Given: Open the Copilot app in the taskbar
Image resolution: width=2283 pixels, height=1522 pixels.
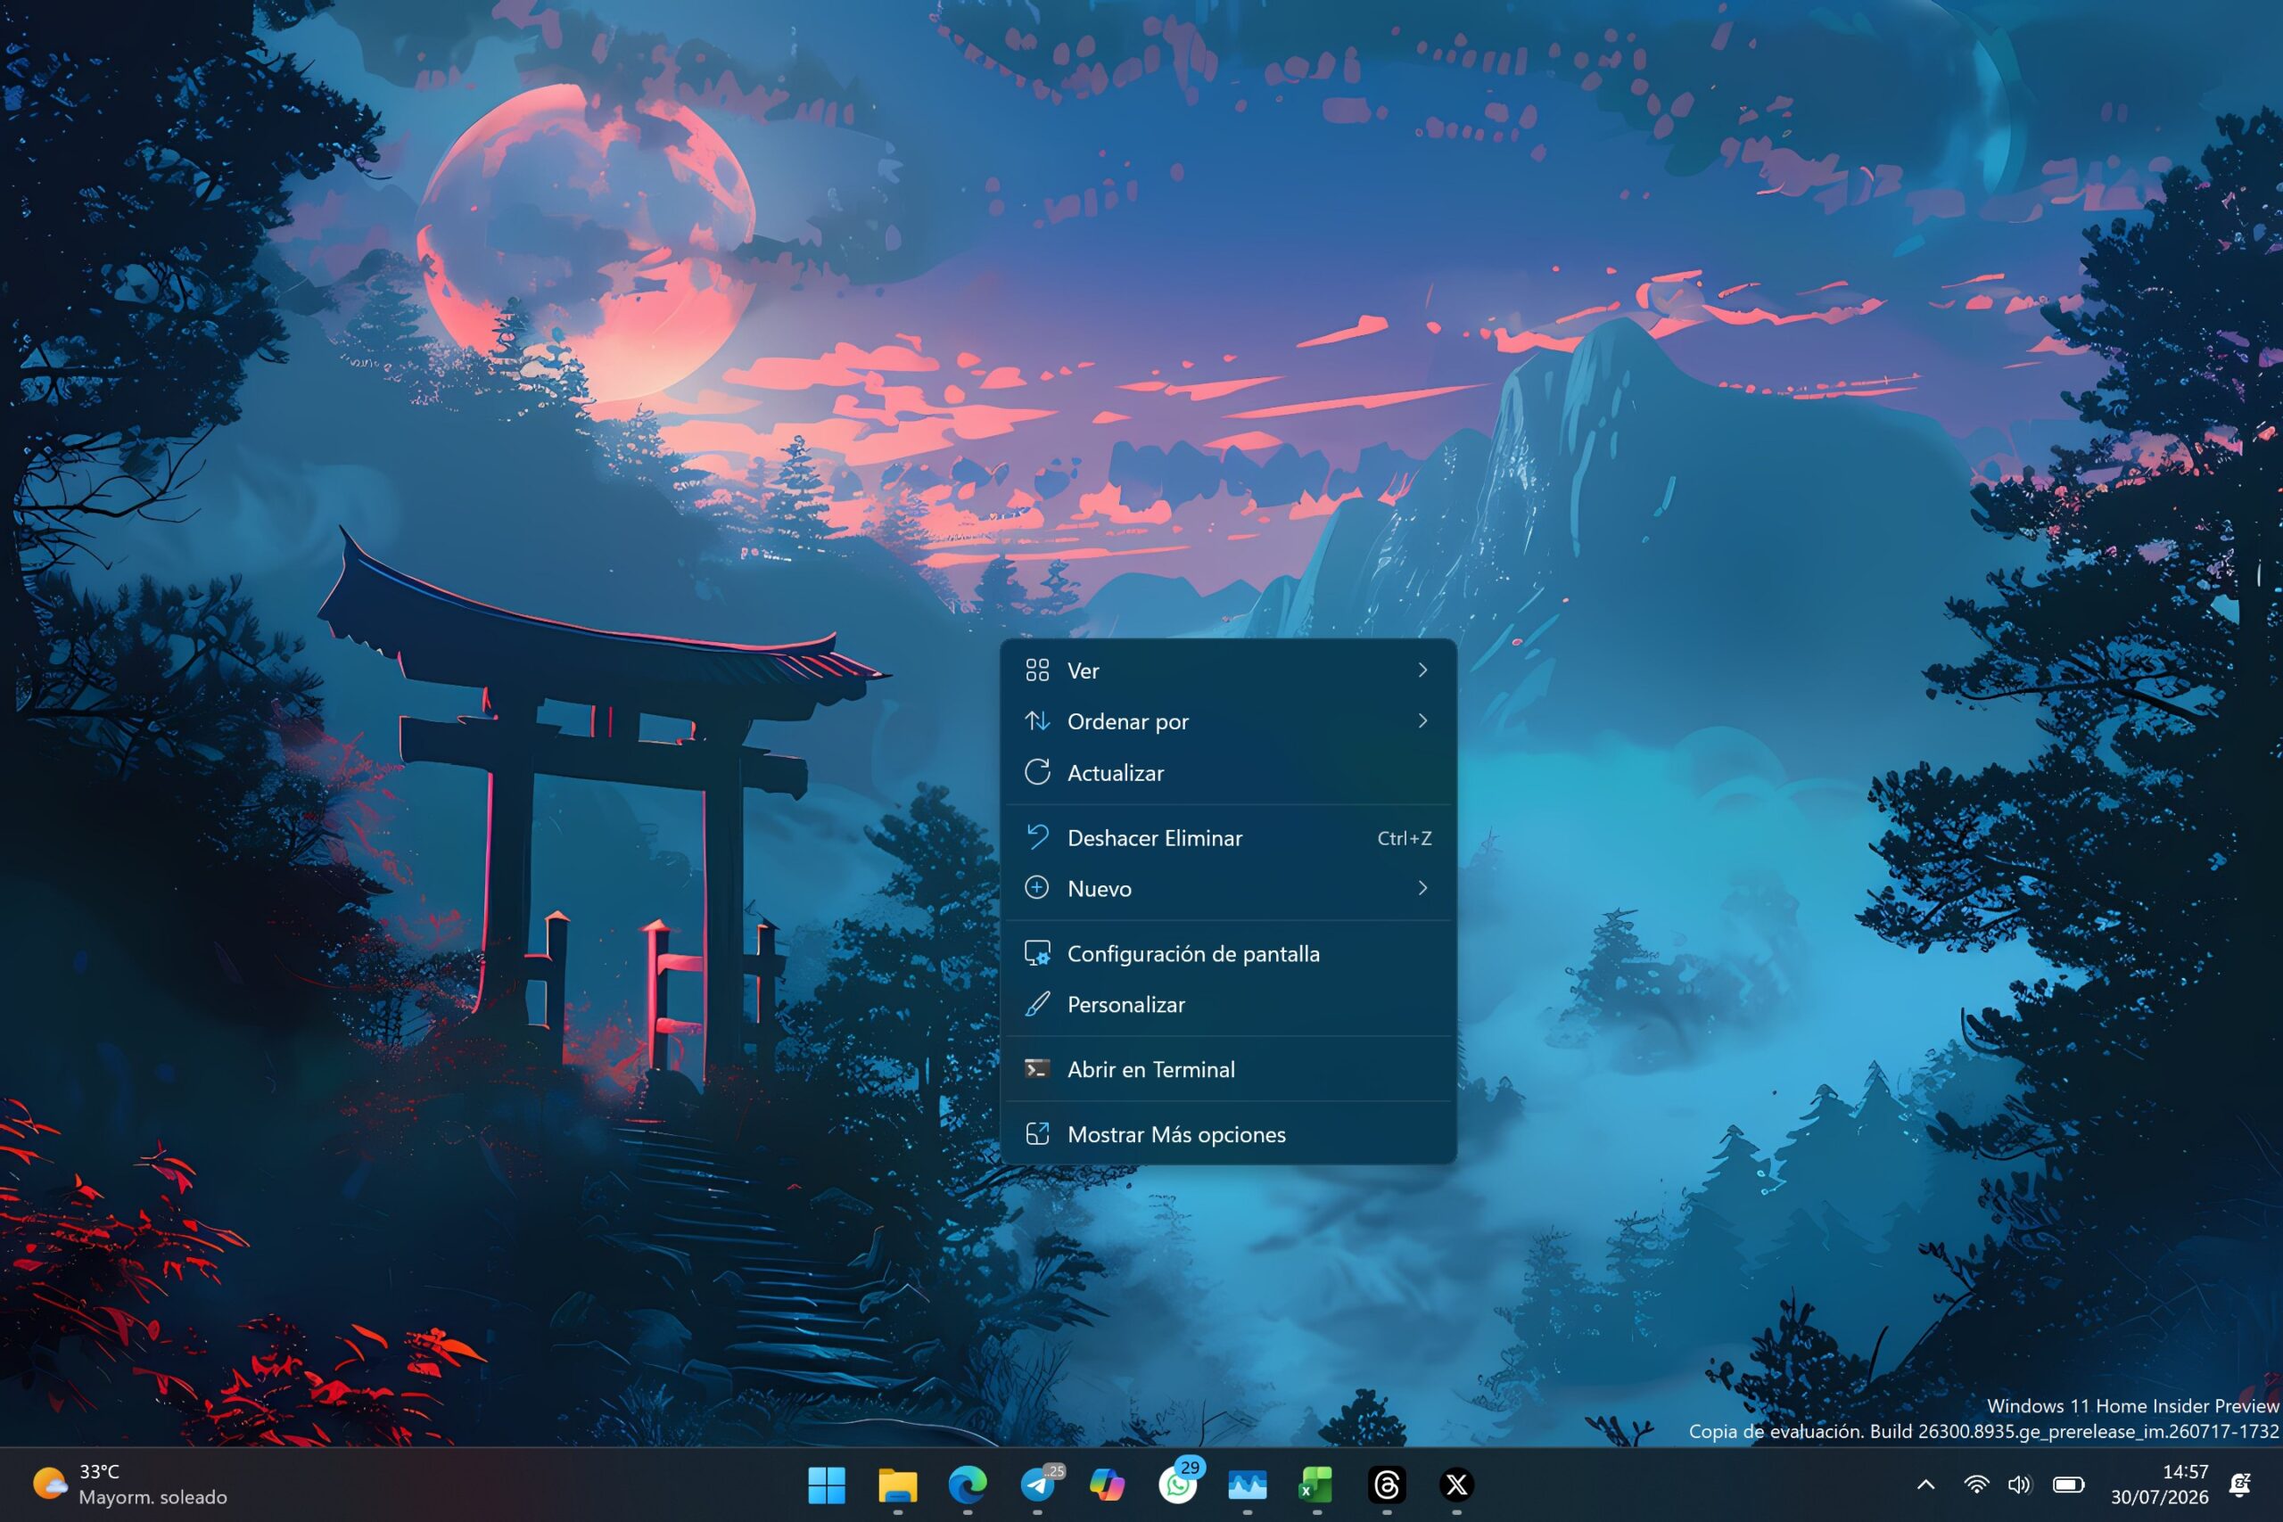Looking at the screenshot, I should (x=1107, y=1485).
